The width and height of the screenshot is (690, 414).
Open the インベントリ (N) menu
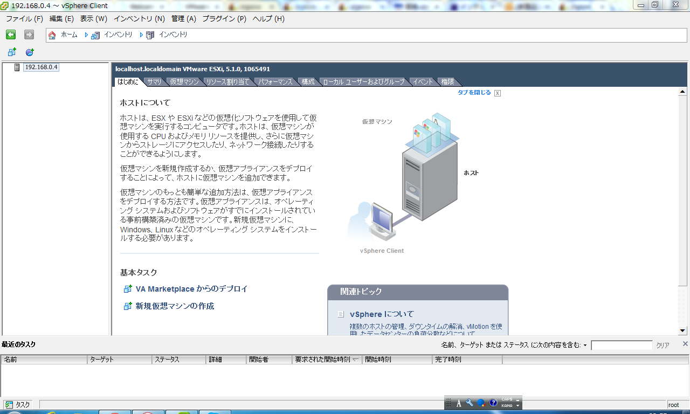(139, 19)
